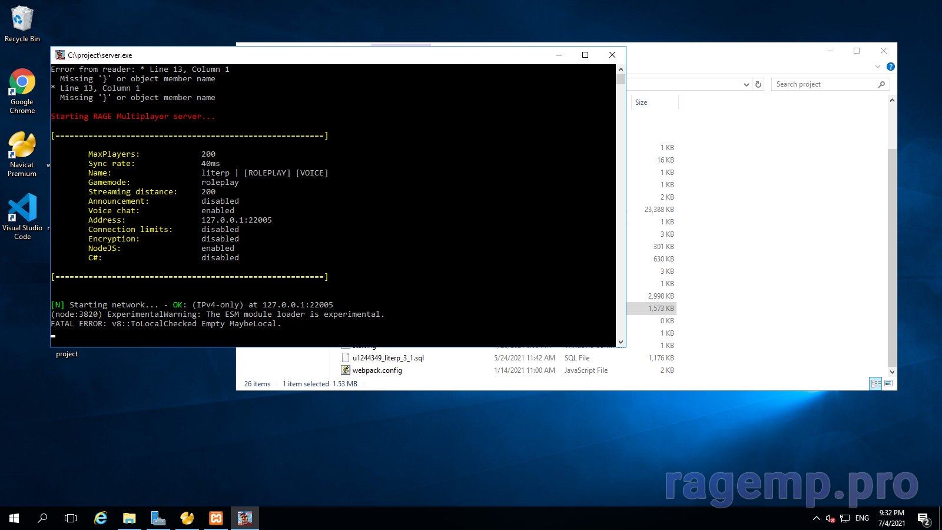Viewport: 942px width, 530px height.
Task: Open the Action Center notifications icon
Action: tap(924, 518)
